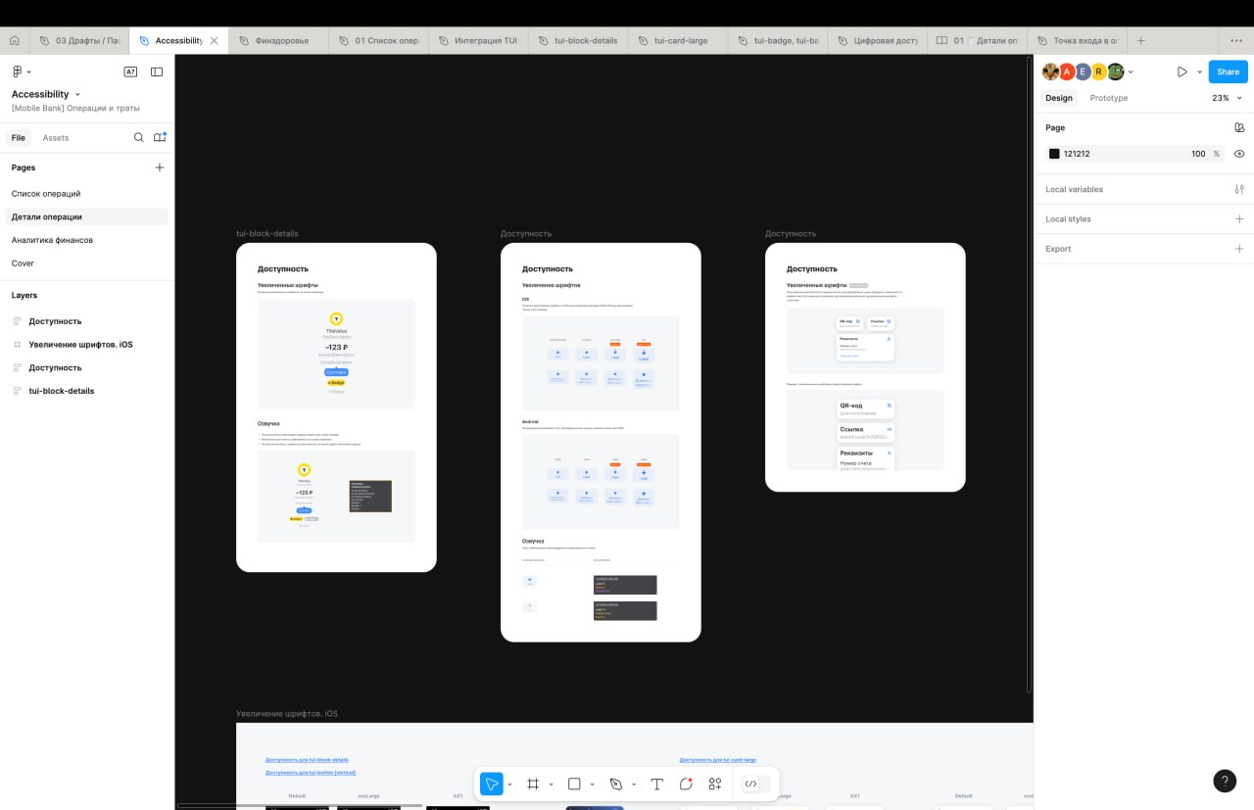
Task: Present prototype with play icon
Action: point(1182,71)
